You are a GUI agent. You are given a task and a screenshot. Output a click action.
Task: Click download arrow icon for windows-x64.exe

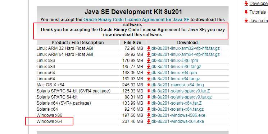click(x=149, y=121)
